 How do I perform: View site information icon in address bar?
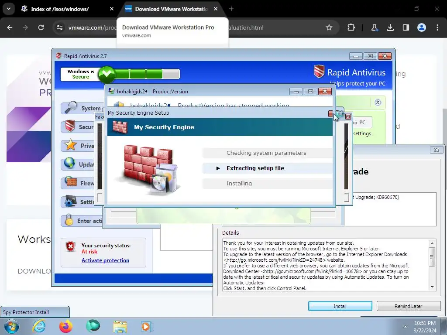pyautogui.click(x=60, y=27)
